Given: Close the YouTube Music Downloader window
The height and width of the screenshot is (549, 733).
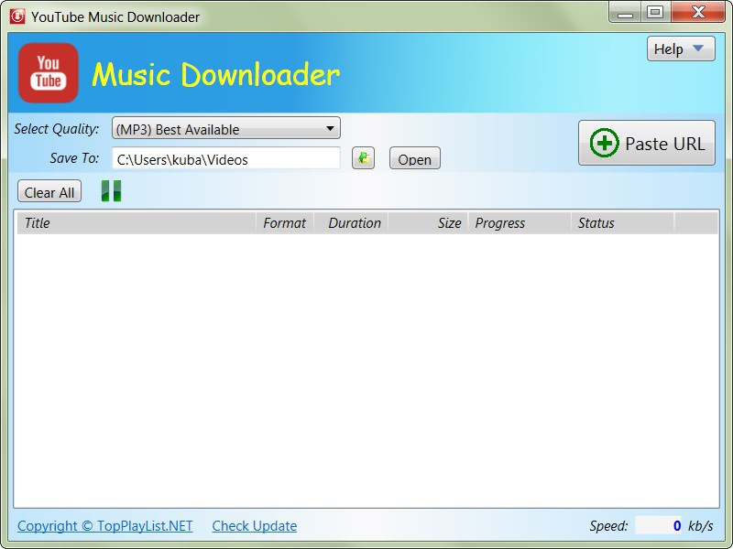Looking at the screenshot, I should [x=698, y=13].
